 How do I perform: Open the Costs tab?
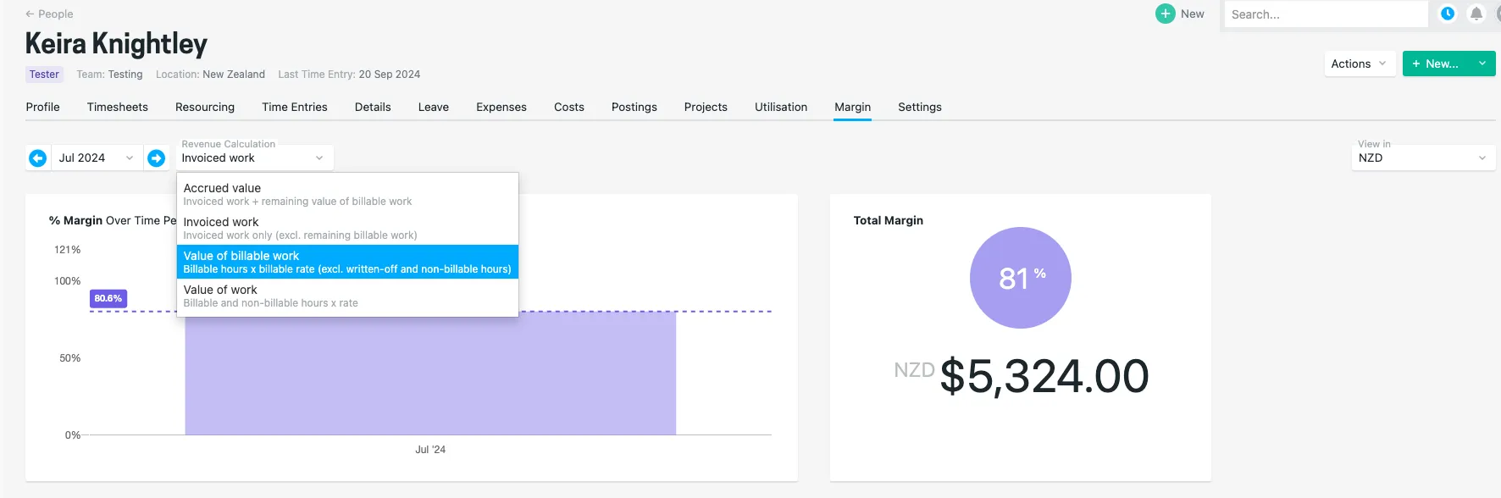(569, 107)
